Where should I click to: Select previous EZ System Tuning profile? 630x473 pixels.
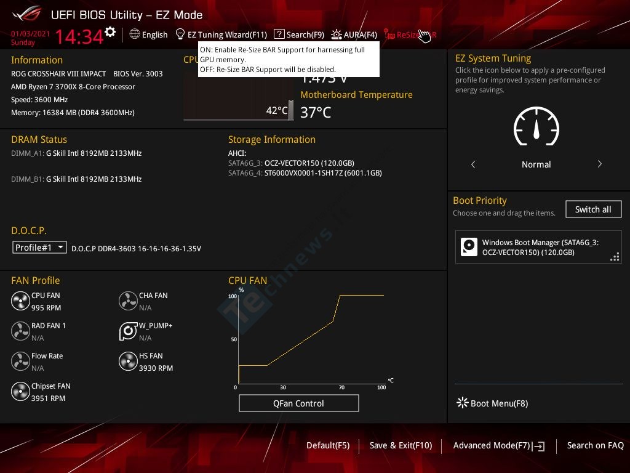click(473, 164)
